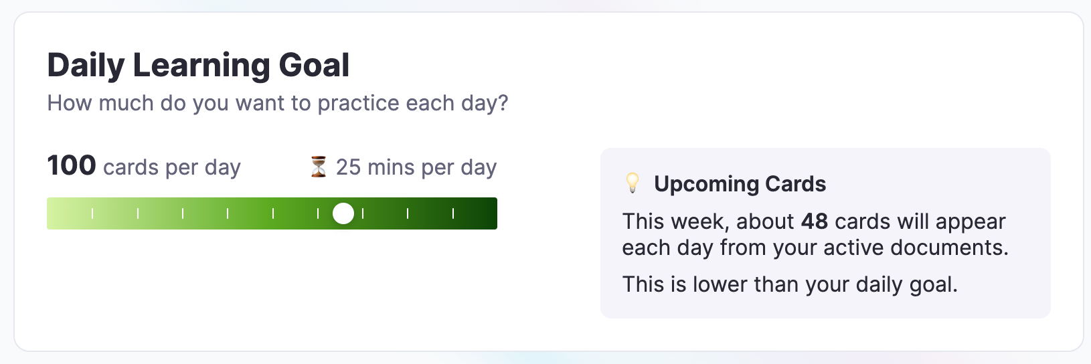The image size is (1091, 364).
Task: Click the hourglass time icon
Action: (319, 167)
